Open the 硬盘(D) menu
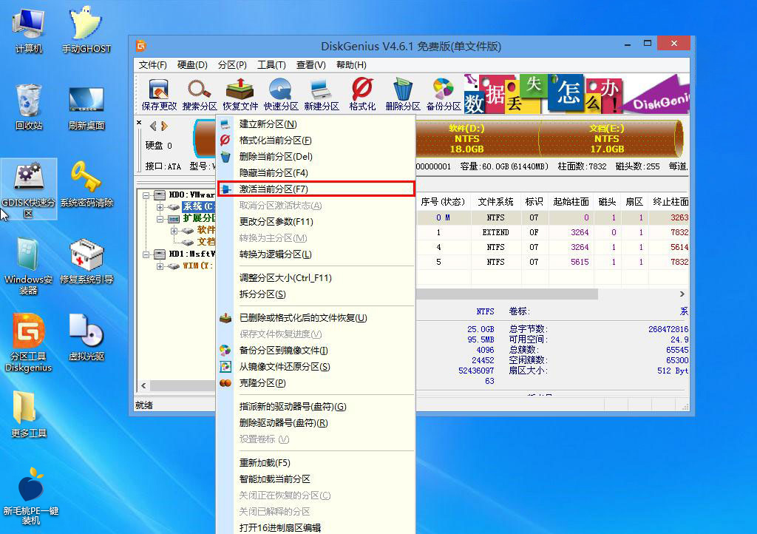 (x=192, y=64)
